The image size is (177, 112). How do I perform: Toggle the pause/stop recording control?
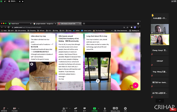pyautogui.click(x=115, y=108)
